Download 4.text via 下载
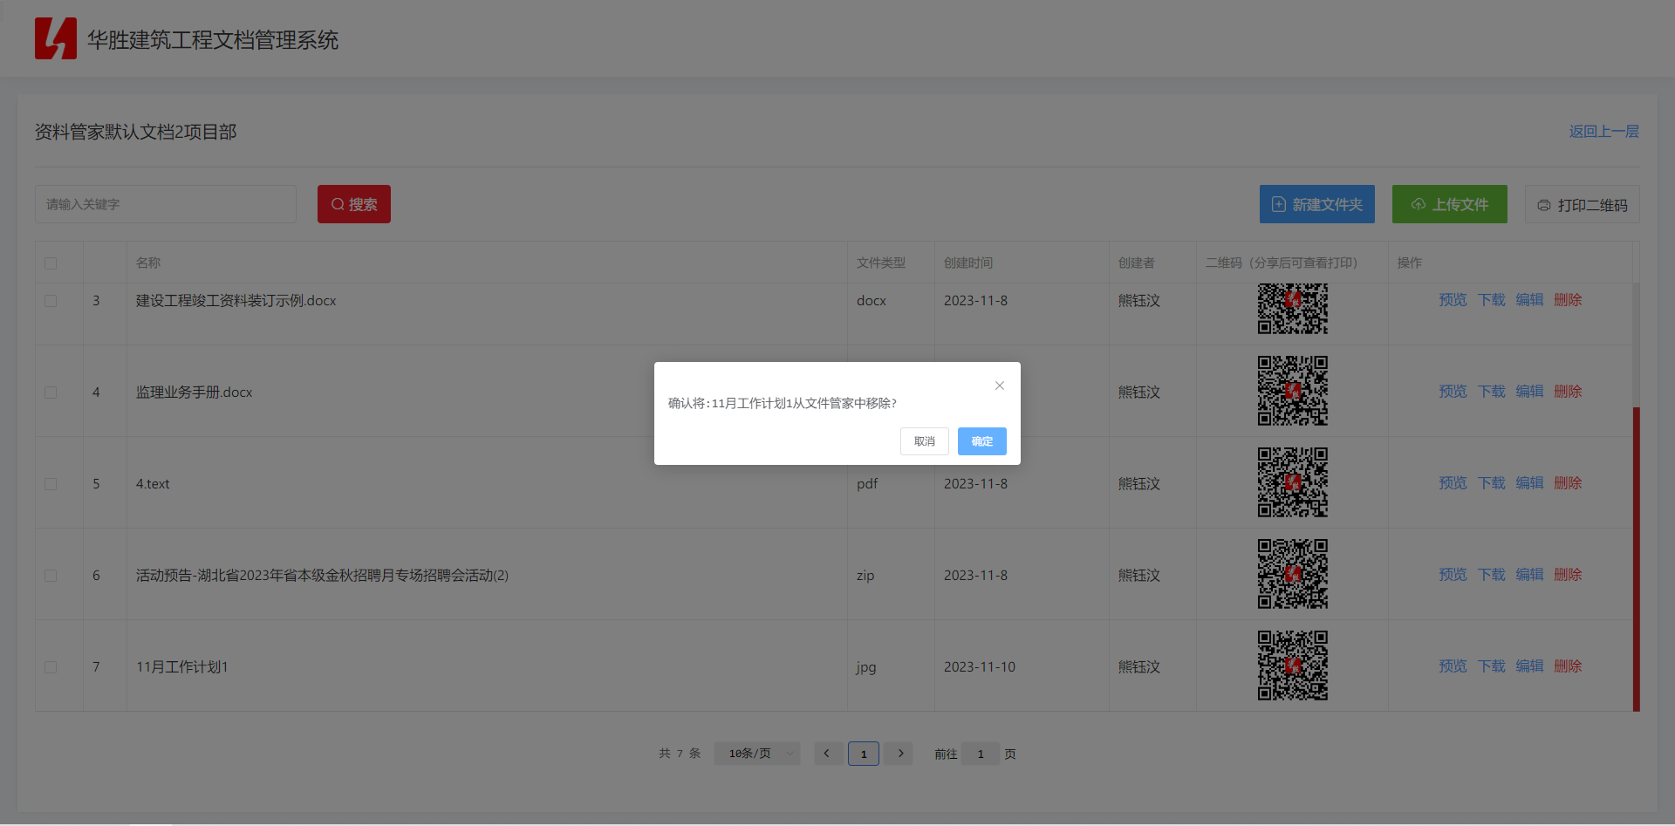 point(1492,483)
